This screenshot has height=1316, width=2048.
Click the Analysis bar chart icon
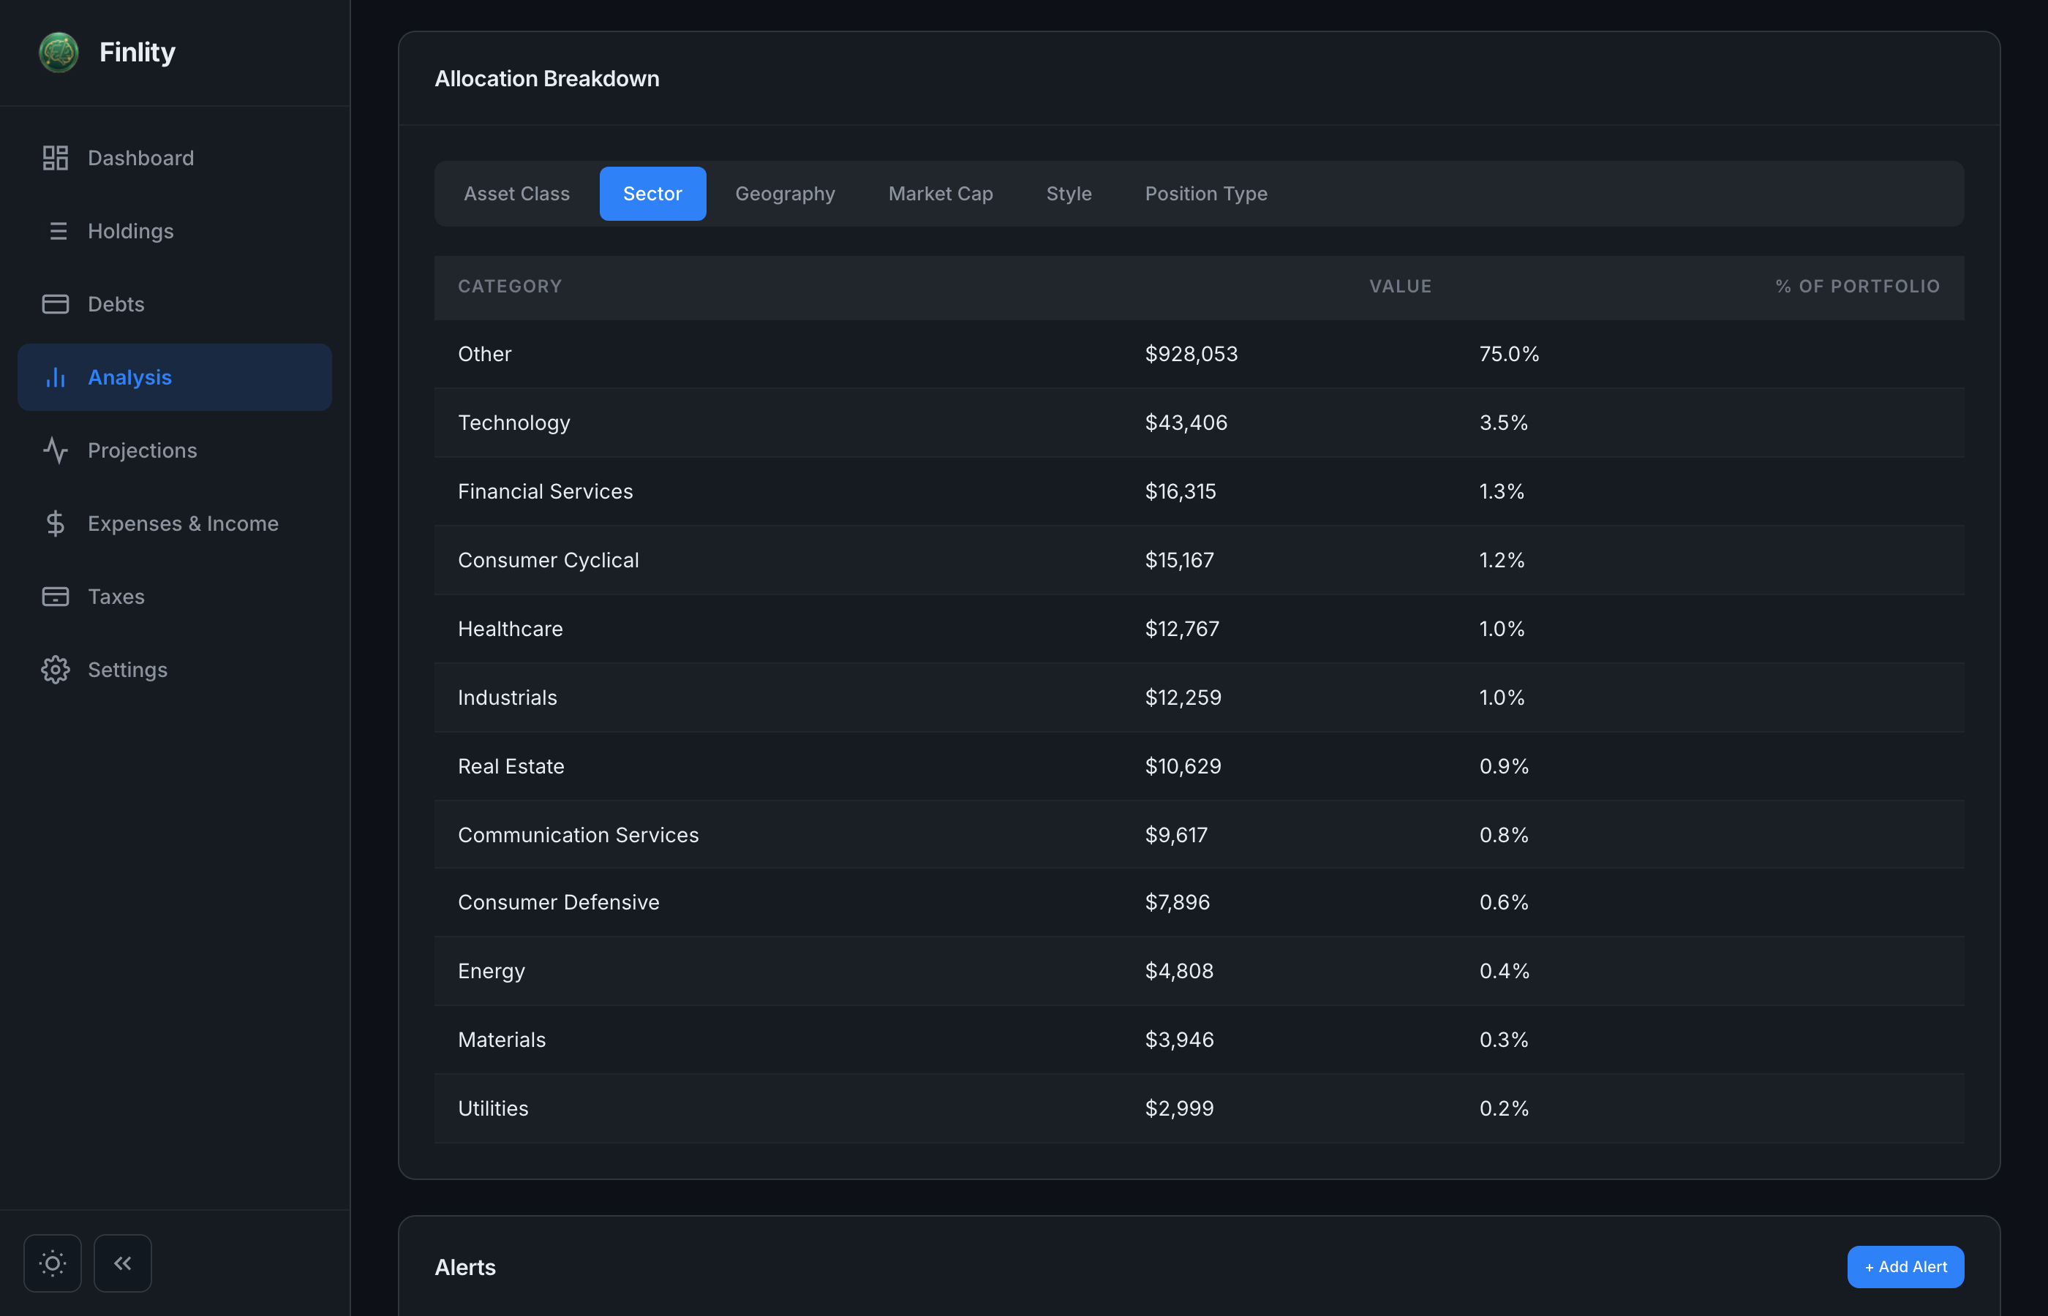(56, 377)
